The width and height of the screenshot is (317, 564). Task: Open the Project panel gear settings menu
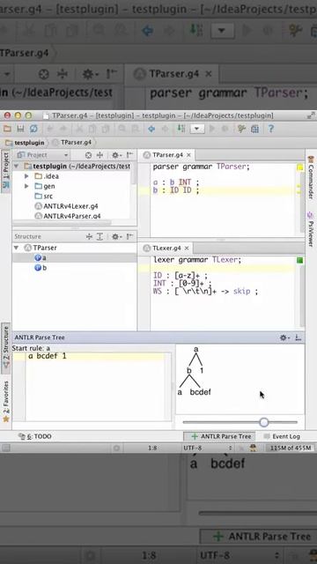(x=116, y=155)
